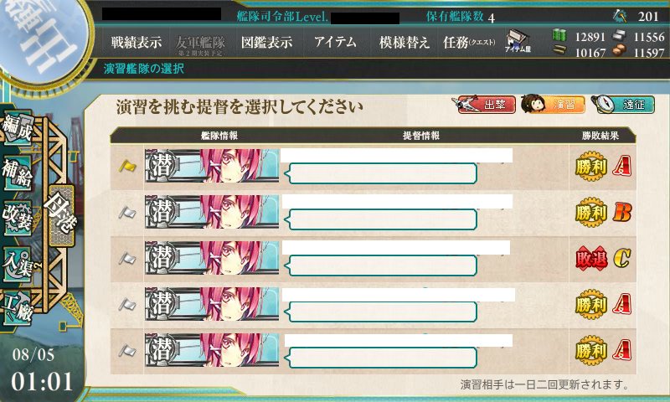Open the 図鑑表示 encyclopedia menu
This screenshot has height=402, width=670.
pyautogui.click(x=266, y=42)
